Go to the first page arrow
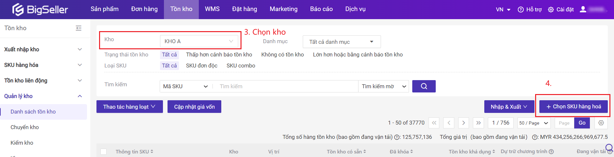Image resolution: width=614 pixels, height=157 pixels. [434, 123]
